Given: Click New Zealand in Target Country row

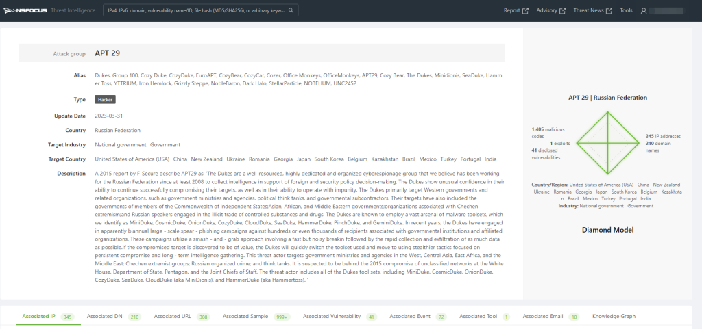Looking at the screenshot, I should (207, 159).
